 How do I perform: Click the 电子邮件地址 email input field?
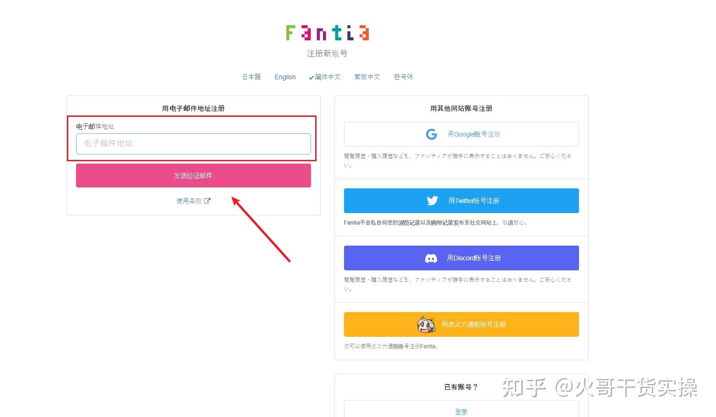tap(193, 143)
